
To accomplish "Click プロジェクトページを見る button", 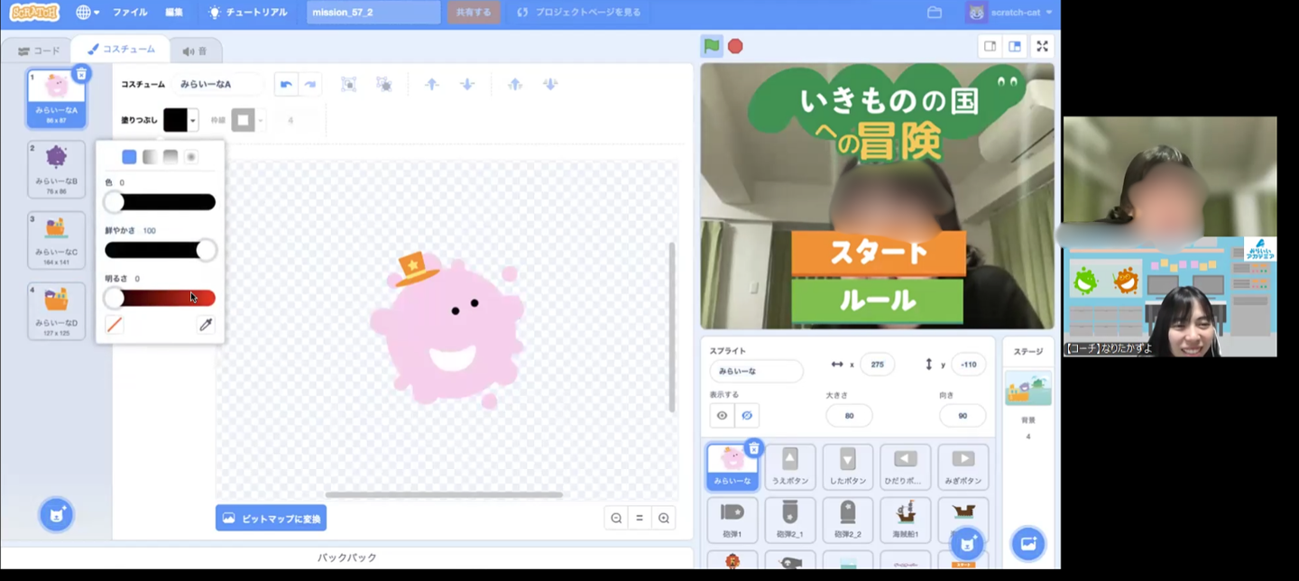I will [579, 13].
